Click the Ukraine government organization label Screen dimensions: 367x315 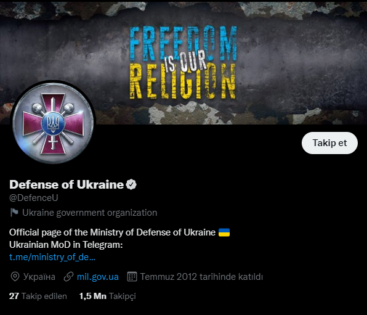click(90, 213)
